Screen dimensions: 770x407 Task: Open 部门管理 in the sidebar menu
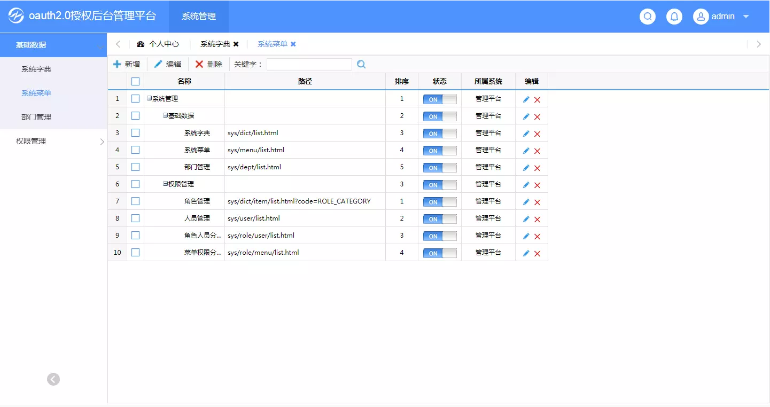[x=36, y=117]
